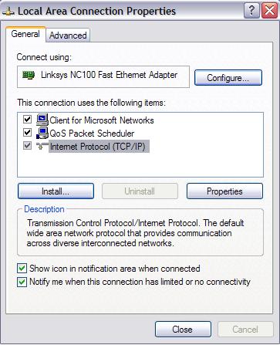This screenshot has height=345, width=280.
Task: Disable Show icon in notification area checkbox
Action: pyautogui.click(x=22, y=269)
